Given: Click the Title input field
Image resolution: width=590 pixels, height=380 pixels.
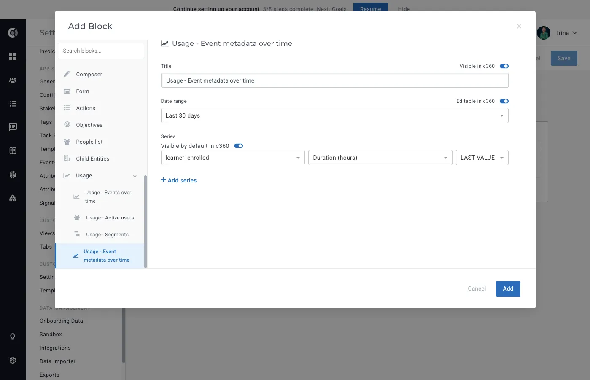Looking at the screenshot, I should point(334,80).
